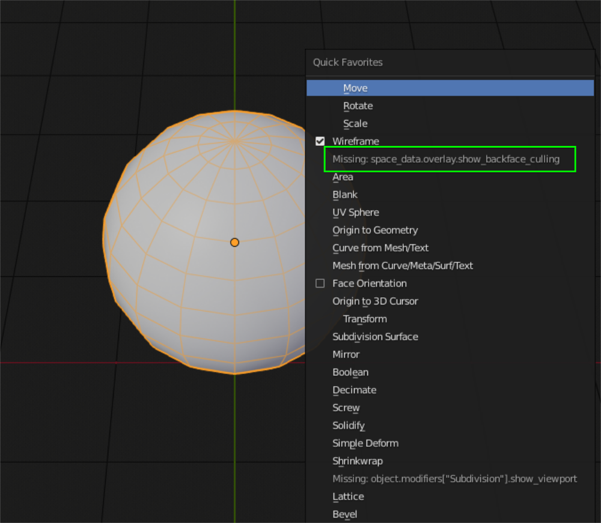Add the Screw modifier
The image size is (601, 523).
click(450, 408)
